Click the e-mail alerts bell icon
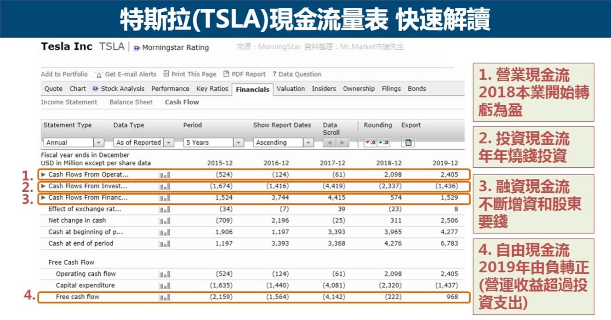 (99, 74)
